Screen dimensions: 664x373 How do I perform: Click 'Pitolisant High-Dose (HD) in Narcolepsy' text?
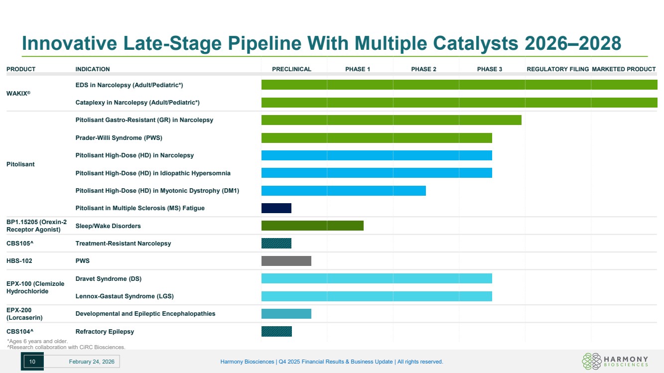[x=134, y=155]
